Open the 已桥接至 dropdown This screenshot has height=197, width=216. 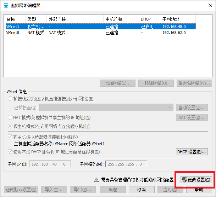(106, 108)
